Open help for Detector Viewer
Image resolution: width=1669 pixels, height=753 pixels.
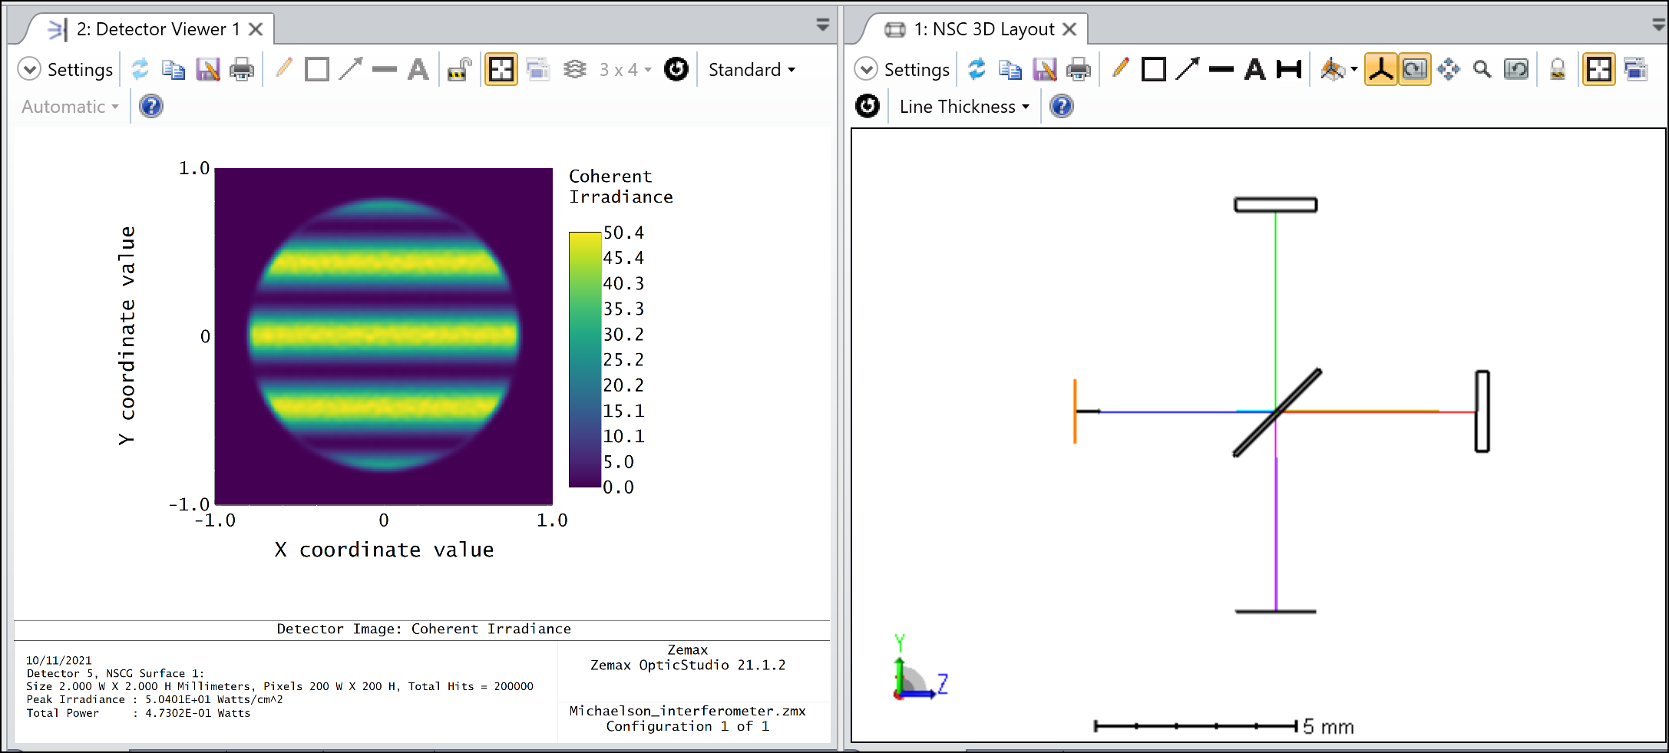click(151, 106)
